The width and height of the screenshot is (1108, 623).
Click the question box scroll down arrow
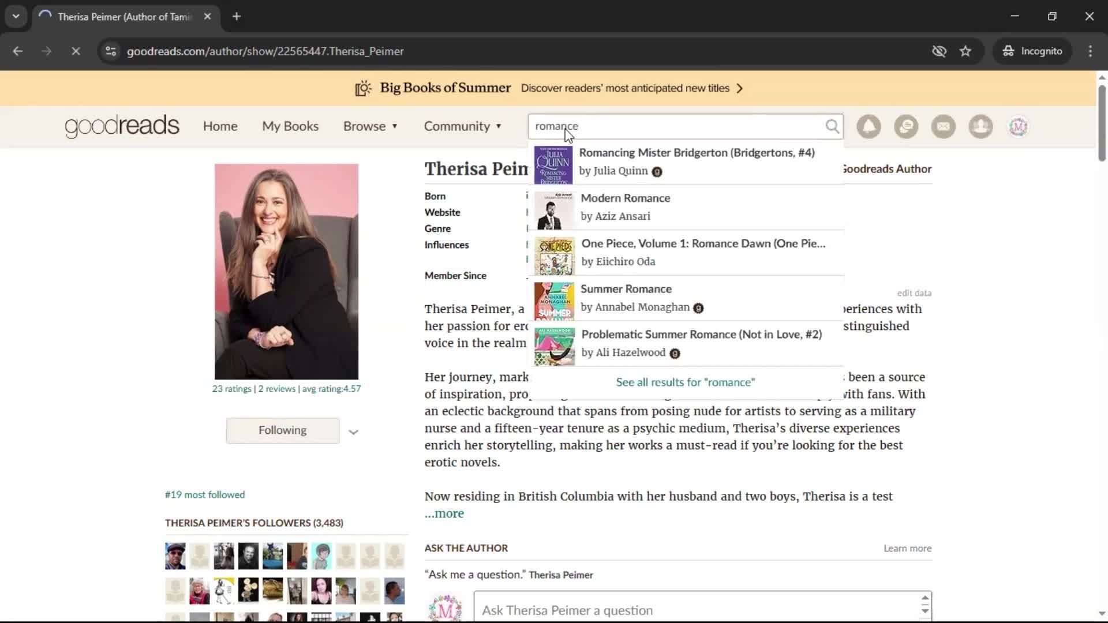[x=925, y=611]
